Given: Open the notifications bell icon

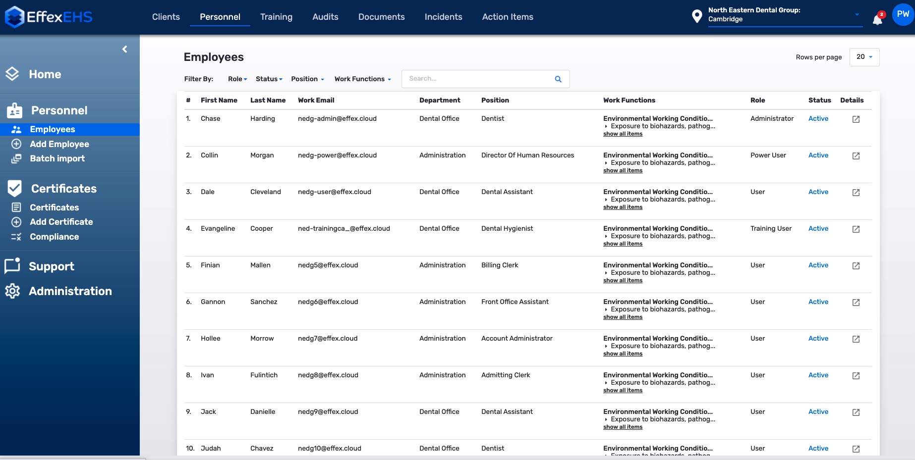Looking at the screenshot, I should (877, 19).
